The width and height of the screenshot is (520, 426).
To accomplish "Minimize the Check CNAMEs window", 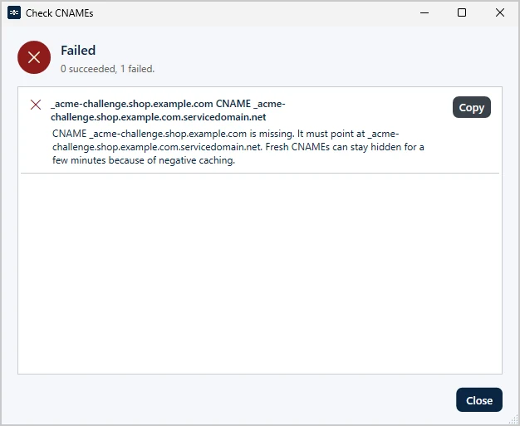I will pyautogui.click(x=424, y=13).
